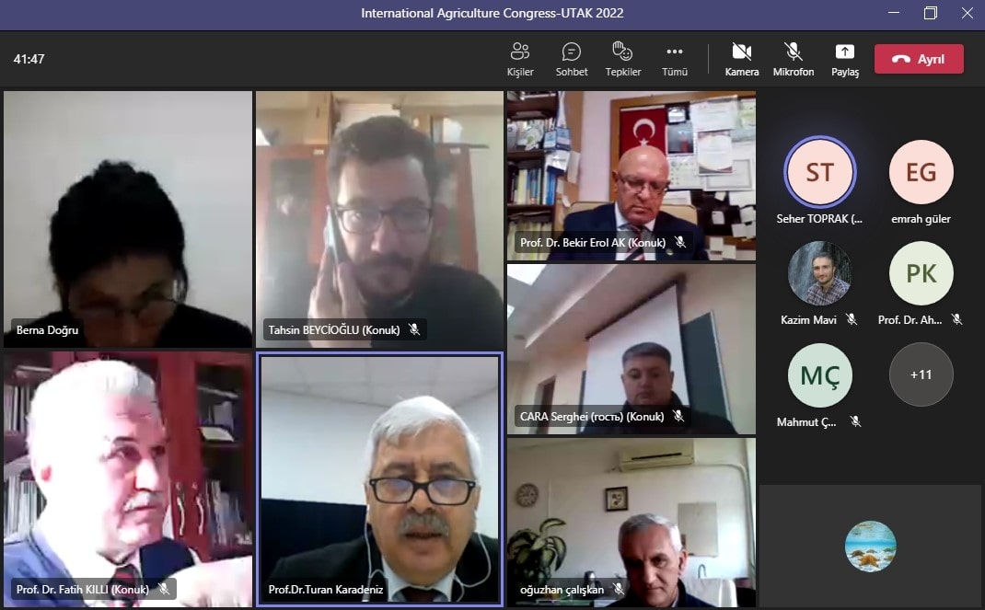Show the +11 more participants
Image resolution: width=985 pixels, height=610 pixels.
coord(921,374)
